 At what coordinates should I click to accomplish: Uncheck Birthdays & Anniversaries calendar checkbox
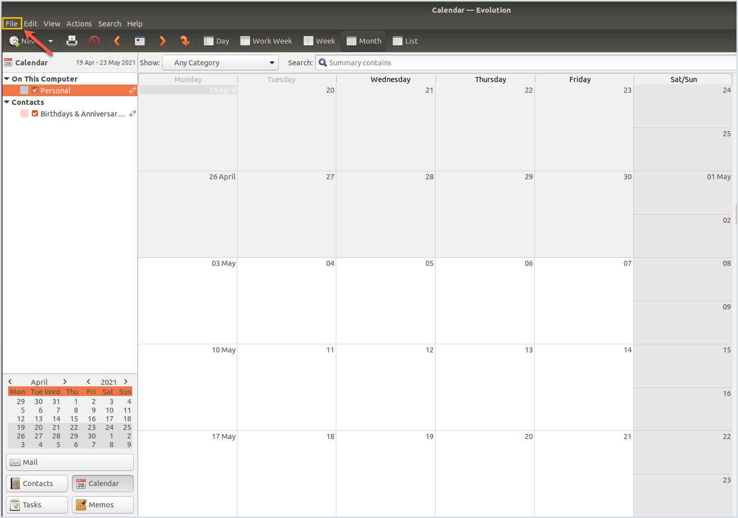pyautogui.click(x=35, y=113)
